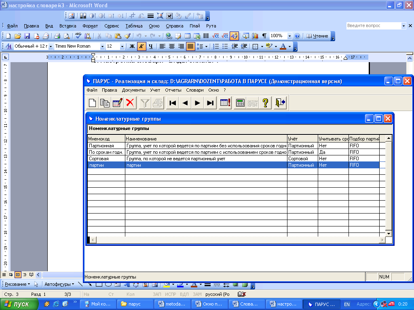
Task: Click Word's new blank document icon
Action: (8, 36)
